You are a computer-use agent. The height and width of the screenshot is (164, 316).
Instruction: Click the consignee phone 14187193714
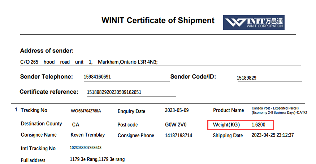coord(178,136)
